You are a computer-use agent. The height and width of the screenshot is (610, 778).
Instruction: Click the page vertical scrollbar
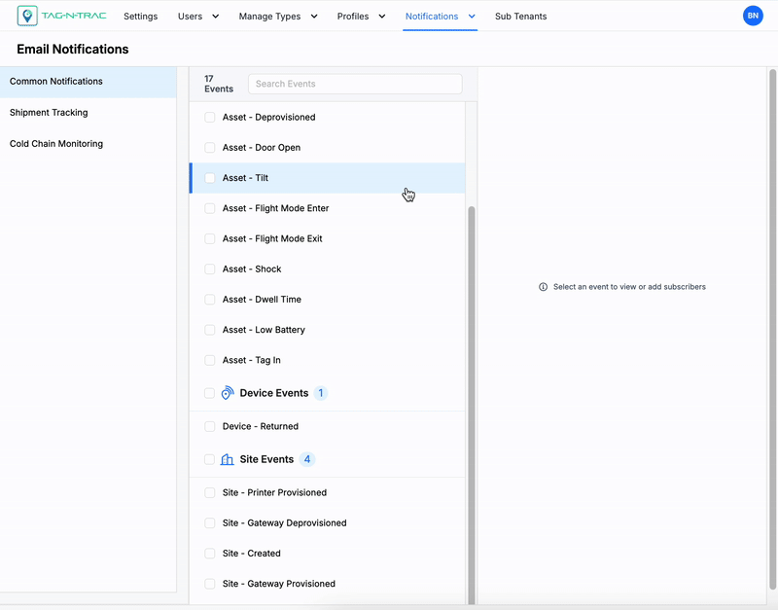pyautogui.click(x=772, y=328)
